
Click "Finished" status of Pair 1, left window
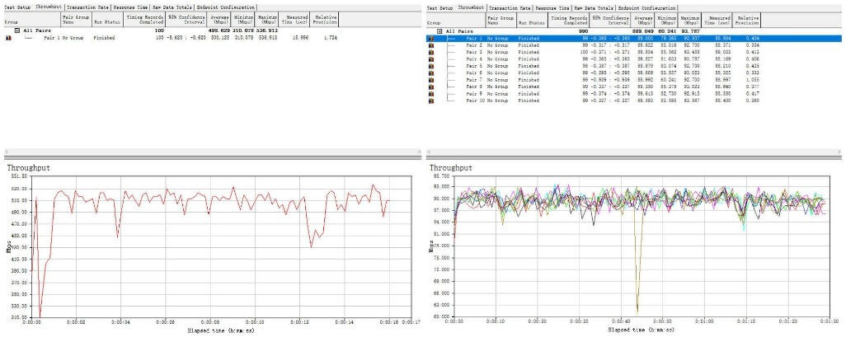[104, 38]
